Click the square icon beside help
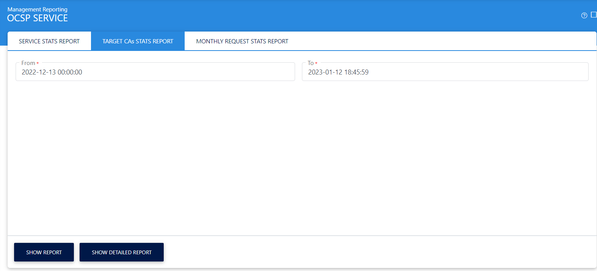The height and width of the screenshot is (271, 597). click(x=594, y=15)
